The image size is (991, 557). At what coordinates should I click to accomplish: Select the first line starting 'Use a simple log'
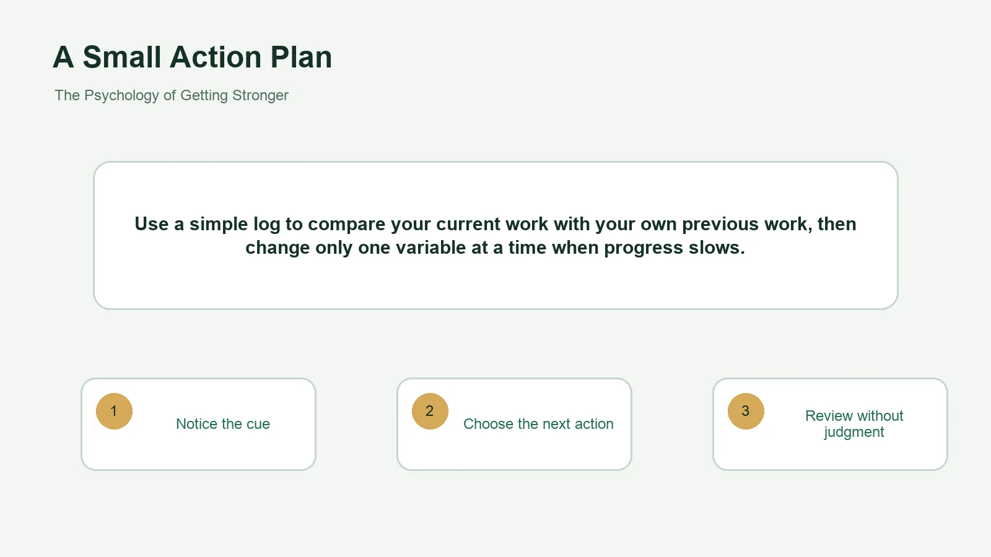click(495, 224)
